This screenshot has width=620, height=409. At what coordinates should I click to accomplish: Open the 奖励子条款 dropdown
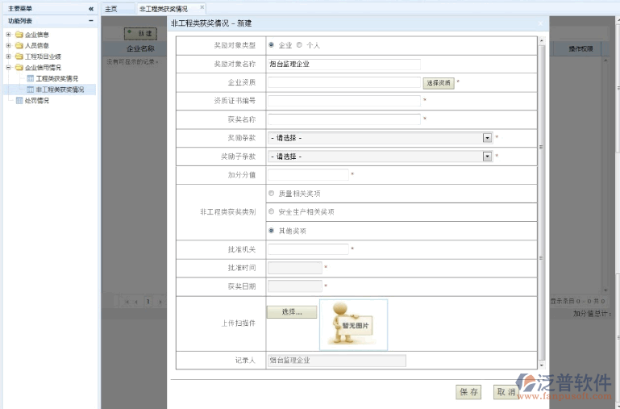click(487, 157)
